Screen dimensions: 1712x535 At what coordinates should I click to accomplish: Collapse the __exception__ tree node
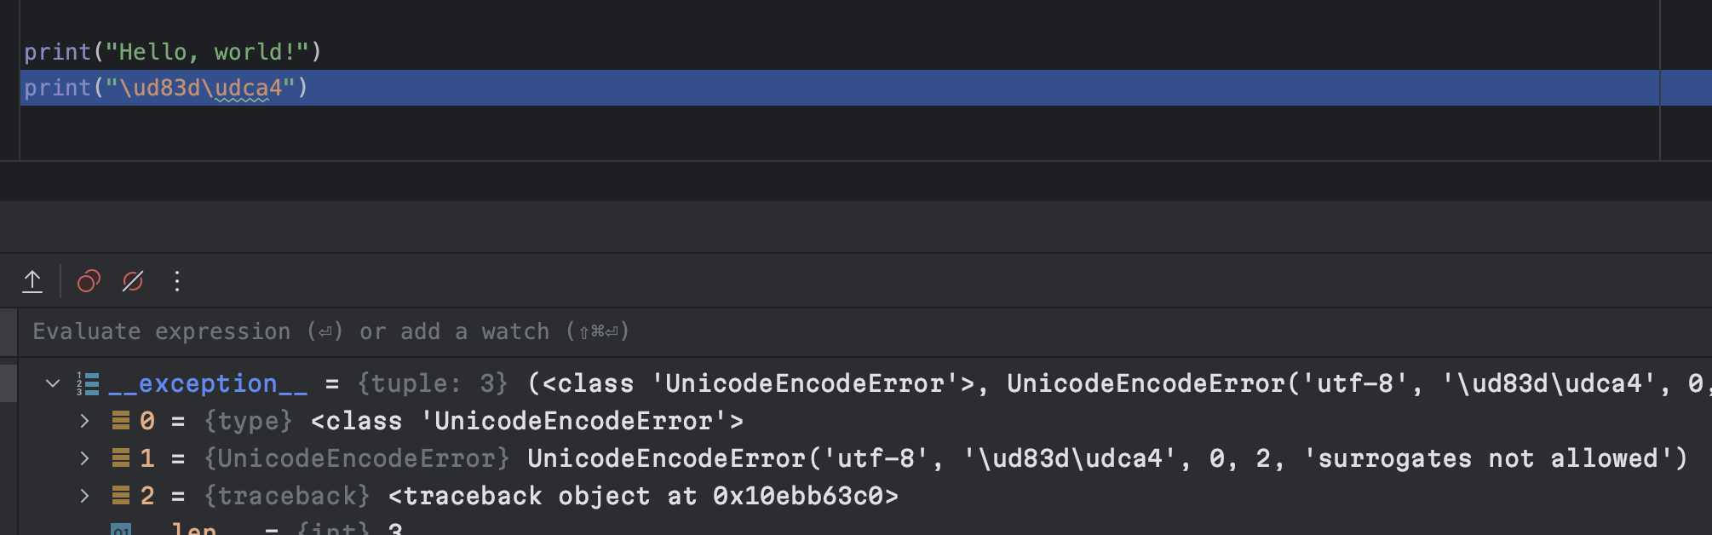(53, 383)
